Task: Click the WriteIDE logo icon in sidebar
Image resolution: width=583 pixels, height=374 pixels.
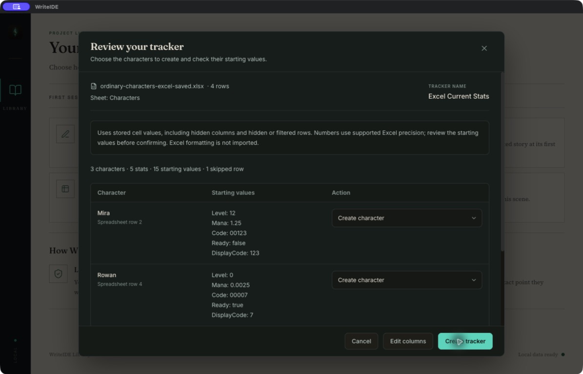Action: 15,32
